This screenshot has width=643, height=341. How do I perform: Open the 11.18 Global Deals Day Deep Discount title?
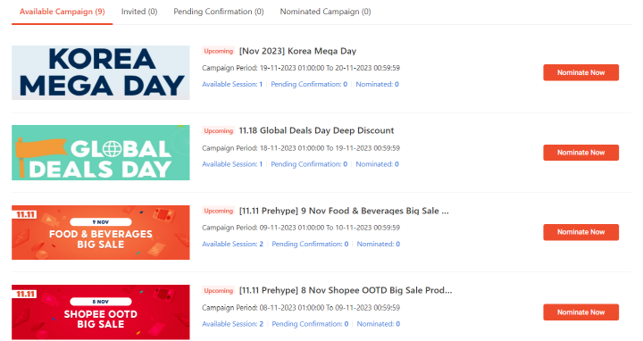[x=316, y=130]
